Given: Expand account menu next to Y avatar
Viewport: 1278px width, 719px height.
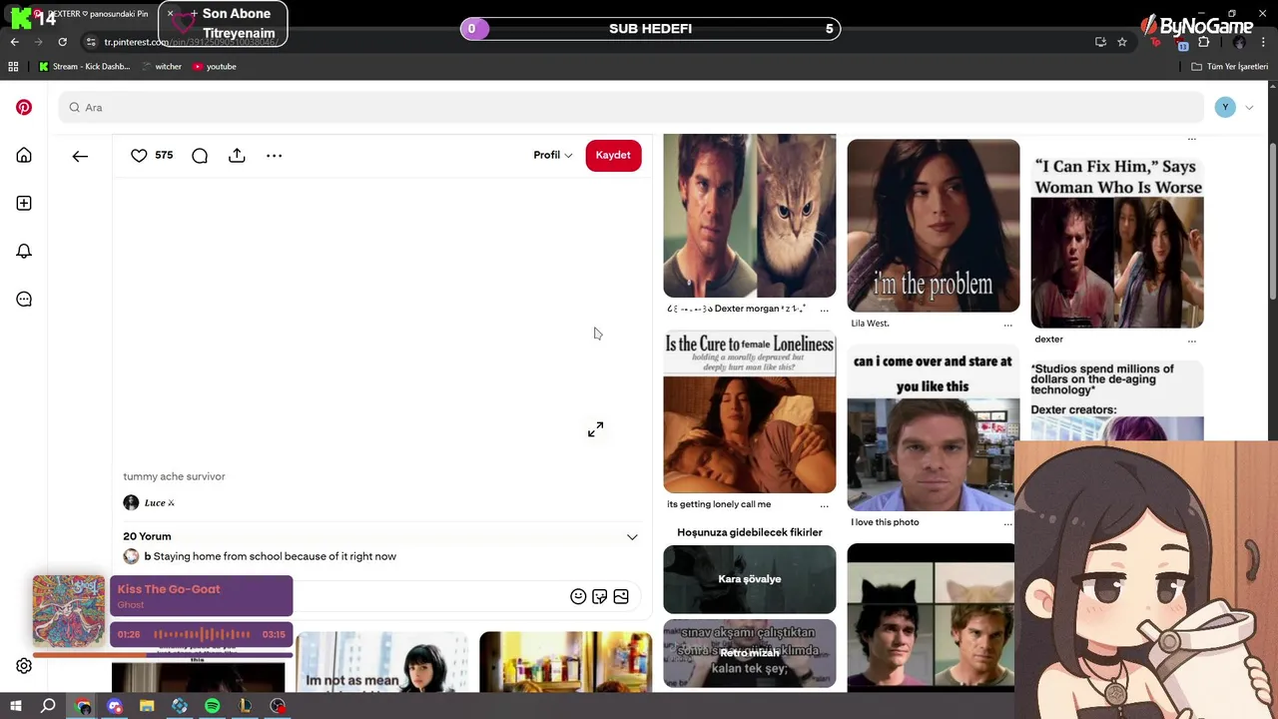Looking at the screenshot, I should 1249,108.
